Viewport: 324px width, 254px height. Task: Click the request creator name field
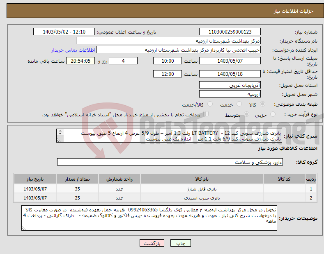point(179,50)
